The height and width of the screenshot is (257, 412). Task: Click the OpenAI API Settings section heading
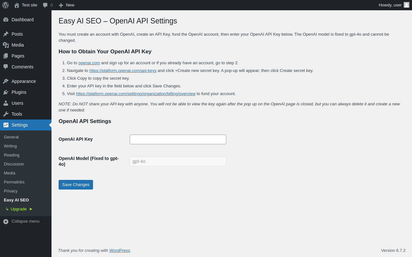pyautogui.click(x=85, y=121)
